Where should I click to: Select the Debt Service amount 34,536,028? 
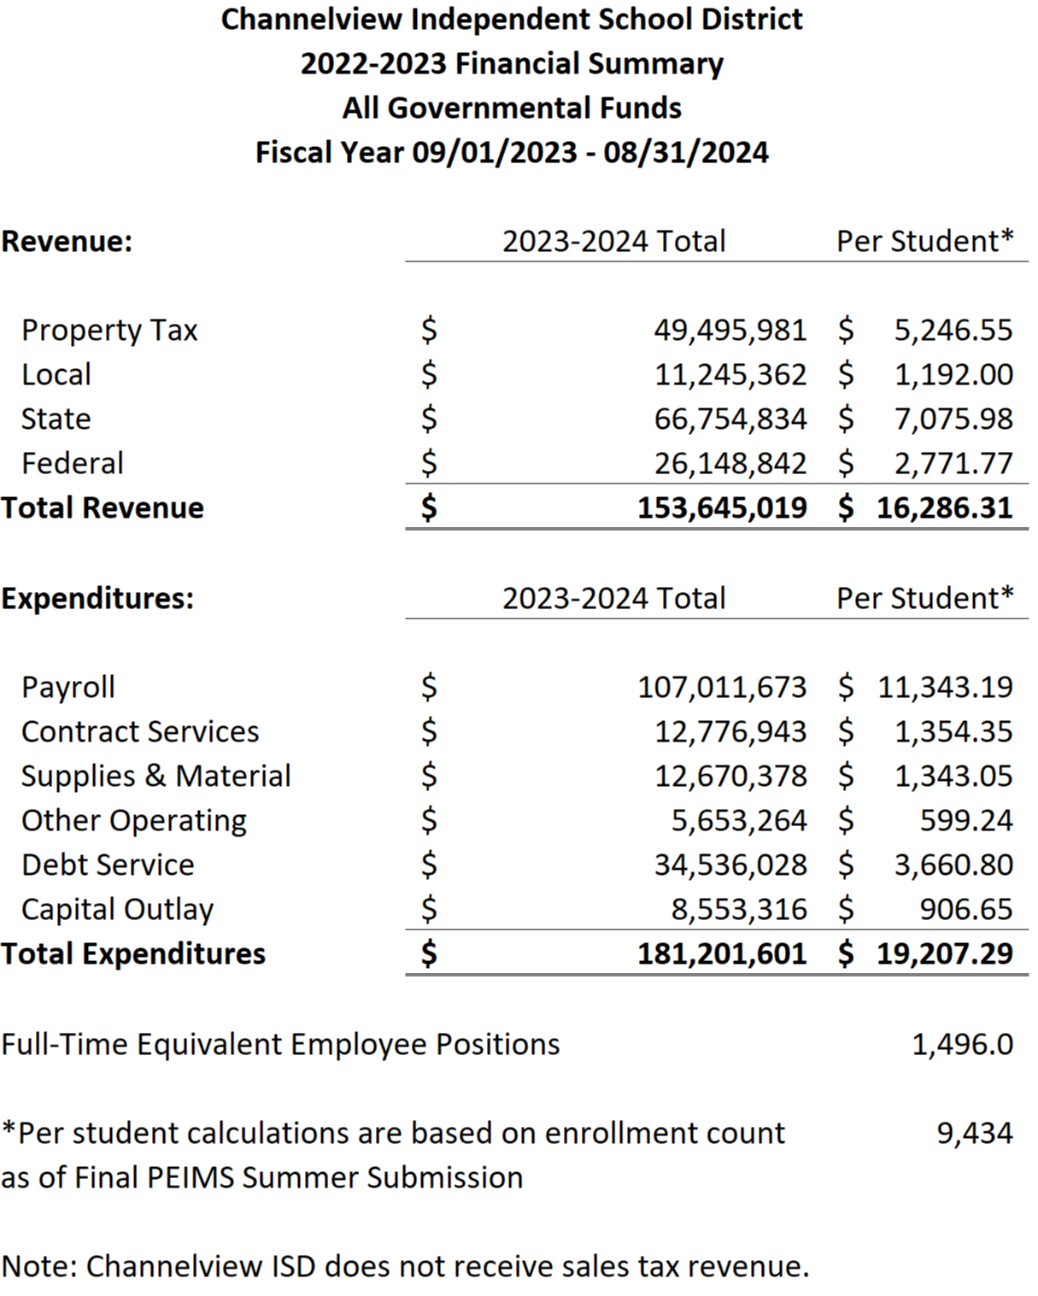click(730, 865)
